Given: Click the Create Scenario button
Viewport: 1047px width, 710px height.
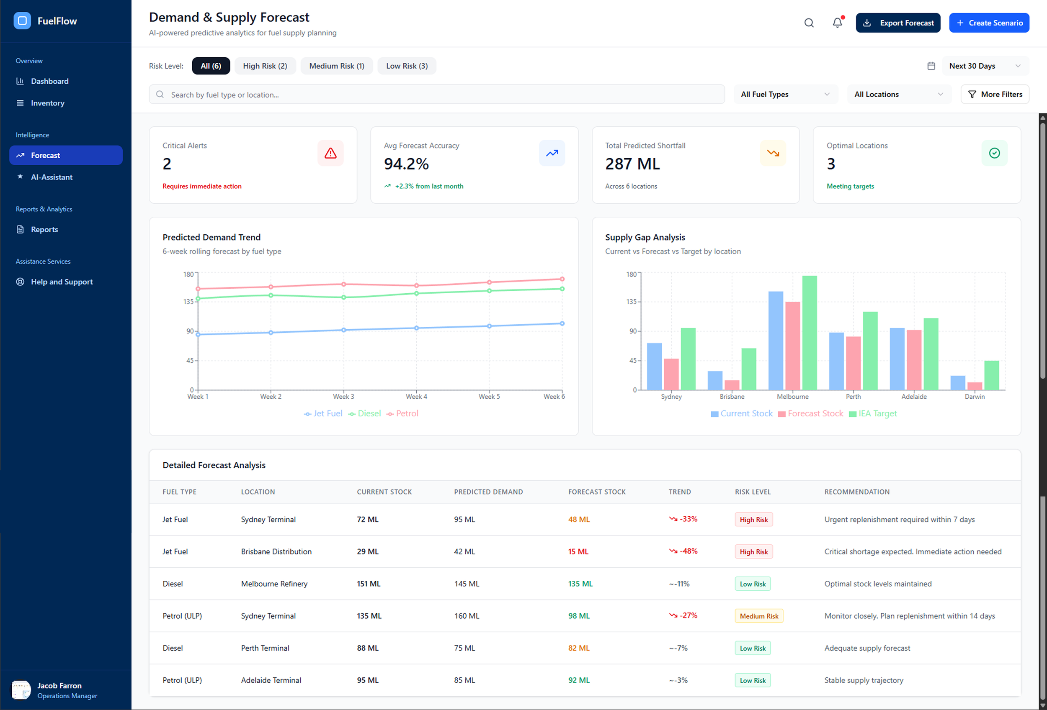Looking at the screenshot, I should [989, 23].
